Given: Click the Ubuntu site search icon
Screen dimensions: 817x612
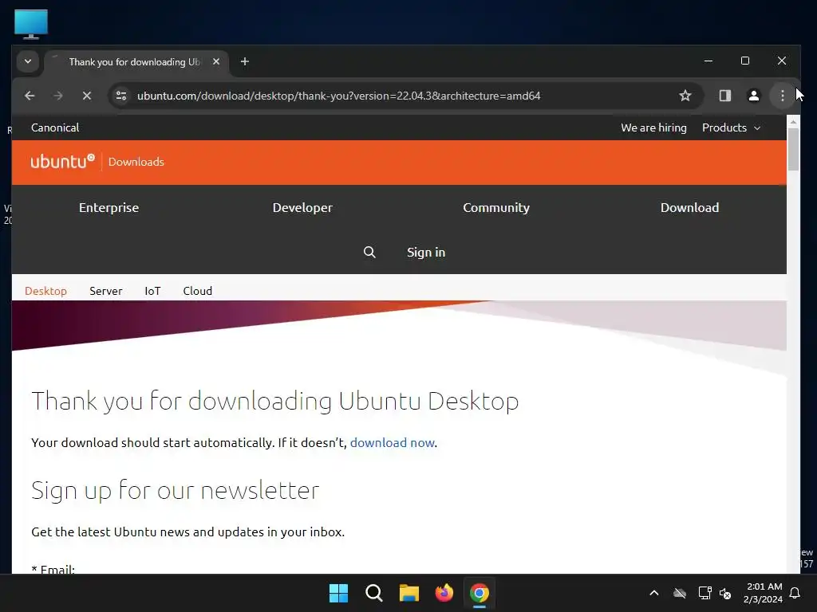Looking at the screenshot, I should (369, 253).
